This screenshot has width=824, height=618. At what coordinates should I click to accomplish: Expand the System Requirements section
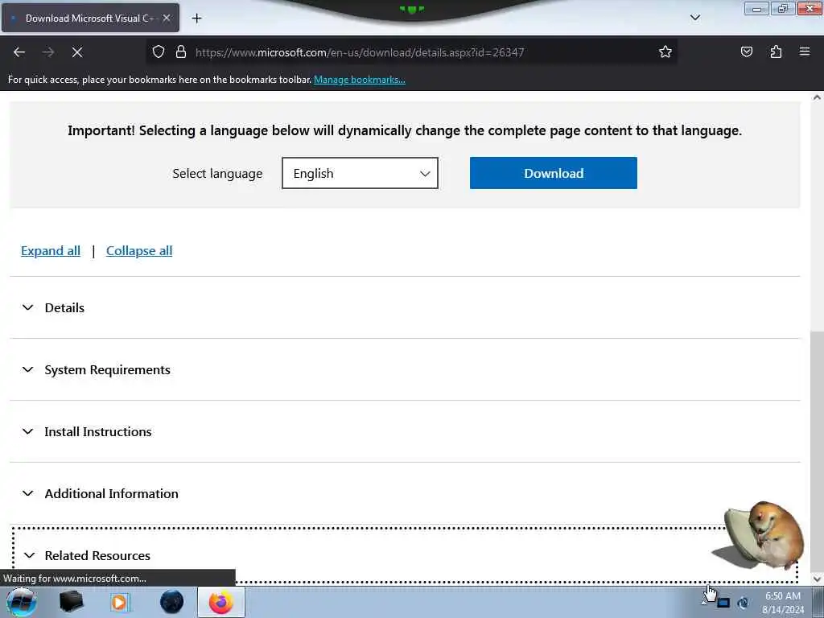click(x=405, y=369)
